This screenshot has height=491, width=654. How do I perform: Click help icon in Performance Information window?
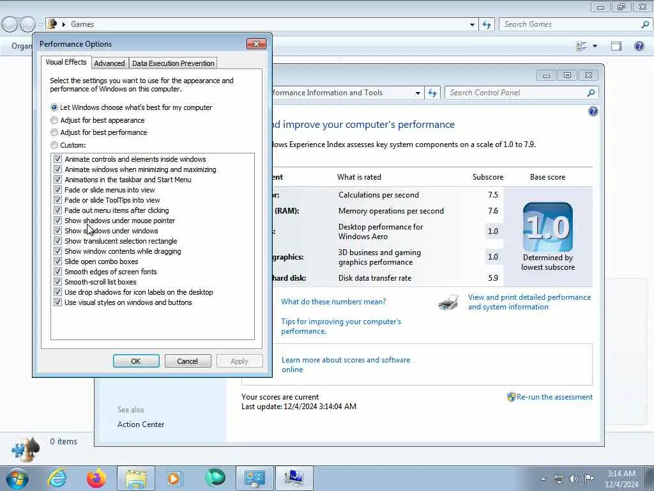593,111
